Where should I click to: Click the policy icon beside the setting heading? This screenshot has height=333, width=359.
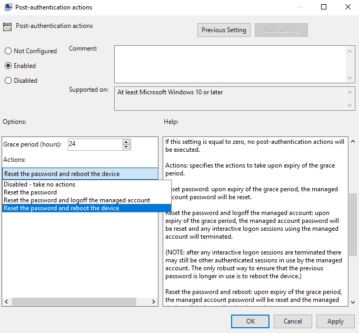7,27
